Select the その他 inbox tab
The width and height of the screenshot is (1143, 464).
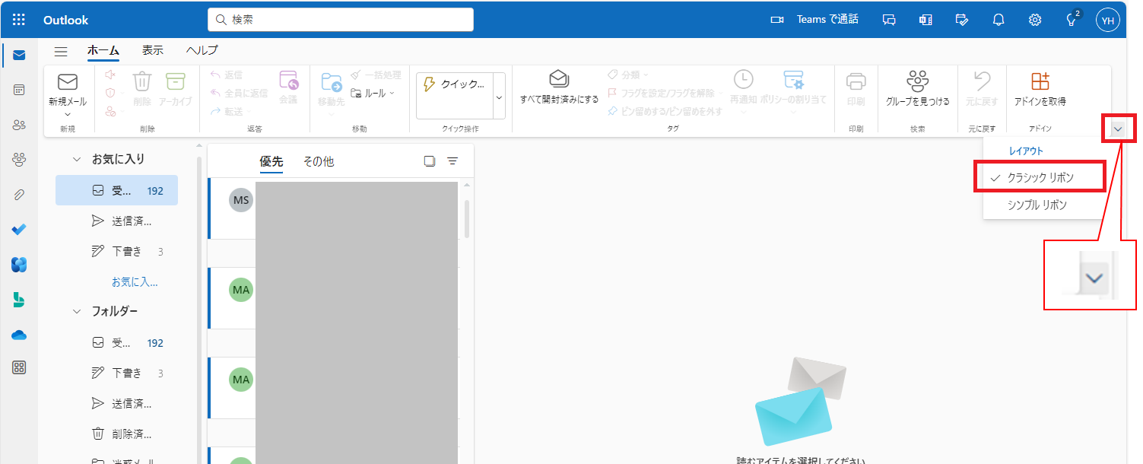tap(319, 161)
